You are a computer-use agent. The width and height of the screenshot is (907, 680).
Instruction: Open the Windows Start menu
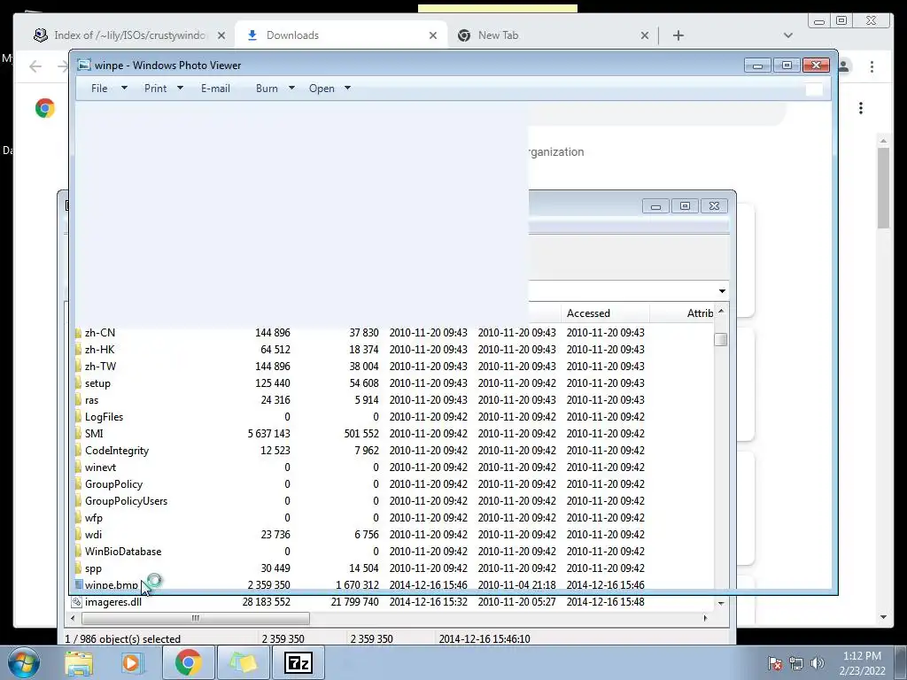click(x=23, y=662)
